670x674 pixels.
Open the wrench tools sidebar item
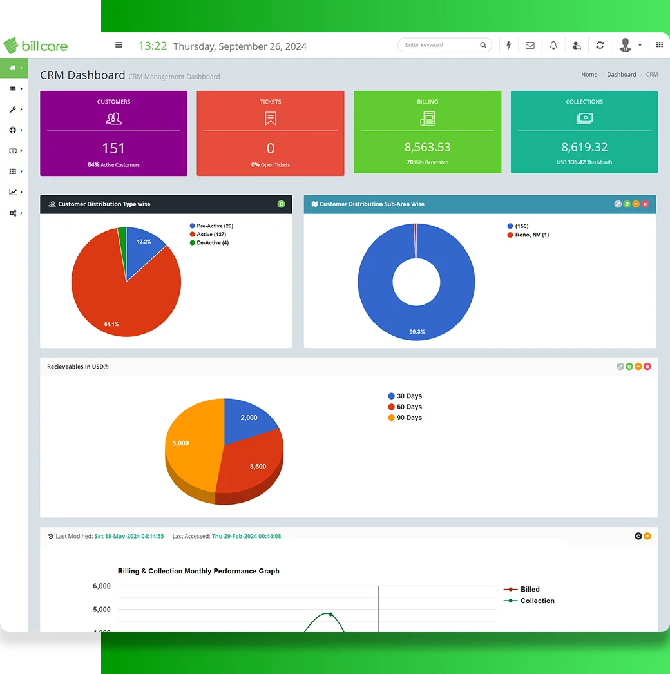(13, 110)
